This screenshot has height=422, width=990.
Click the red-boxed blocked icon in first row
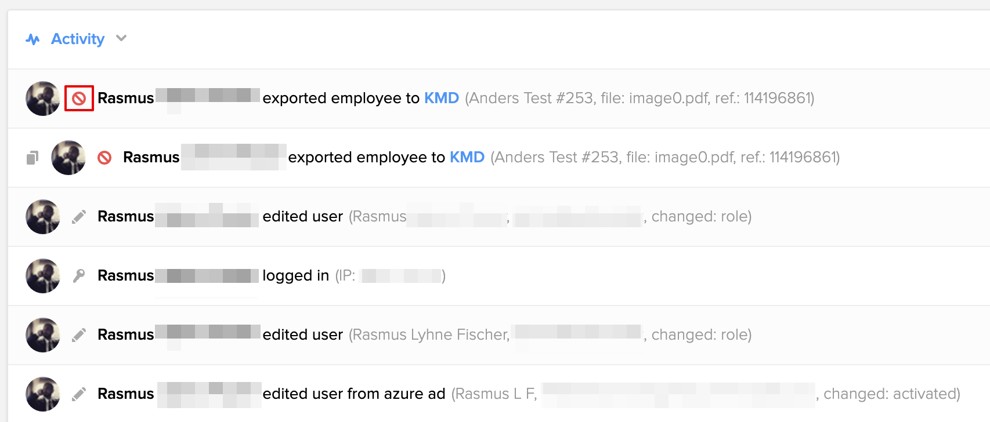point(79,99)
